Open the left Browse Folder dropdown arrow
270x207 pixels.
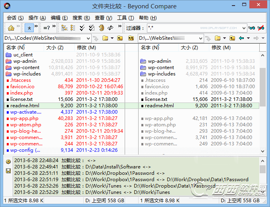click(112, 38)
